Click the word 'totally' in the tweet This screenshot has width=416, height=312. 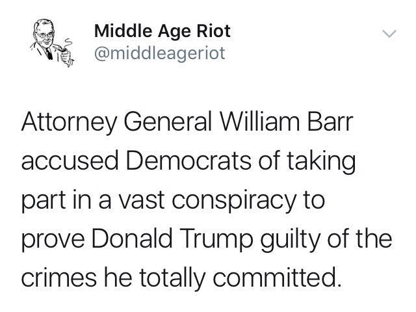pos(172,279)
